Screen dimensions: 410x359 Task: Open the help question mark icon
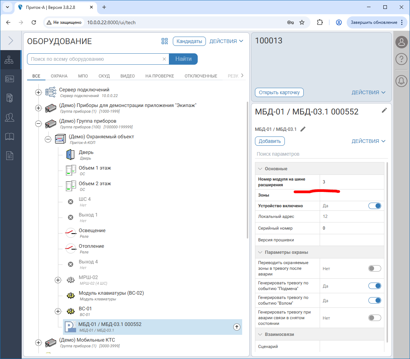(401, 59)
